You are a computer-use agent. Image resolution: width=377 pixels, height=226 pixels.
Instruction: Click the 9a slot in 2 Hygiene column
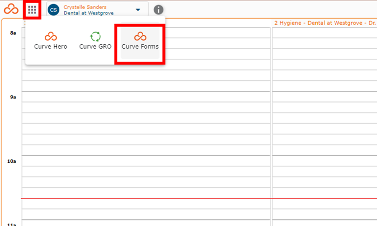[325, 97]
